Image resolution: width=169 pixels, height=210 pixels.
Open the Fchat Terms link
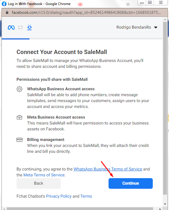pos(86,196)
